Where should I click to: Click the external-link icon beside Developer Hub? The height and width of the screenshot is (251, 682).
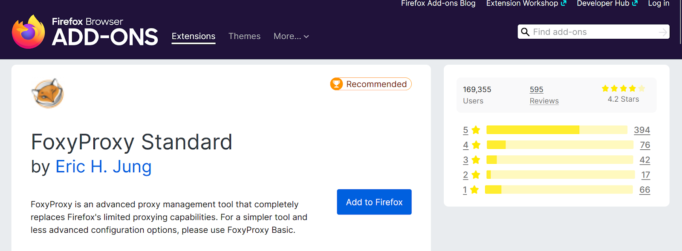tap(635, 3)
